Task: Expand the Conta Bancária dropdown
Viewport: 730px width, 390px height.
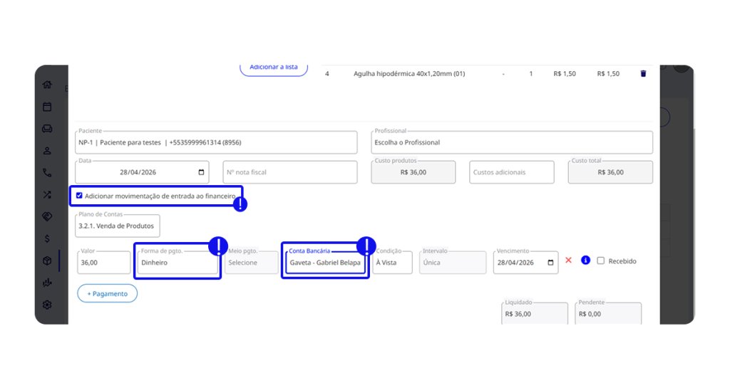Action: pyautogui.click(x=325, y=263)
